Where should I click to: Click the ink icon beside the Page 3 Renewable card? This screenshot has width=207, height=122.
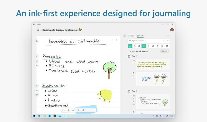(134, 96)
